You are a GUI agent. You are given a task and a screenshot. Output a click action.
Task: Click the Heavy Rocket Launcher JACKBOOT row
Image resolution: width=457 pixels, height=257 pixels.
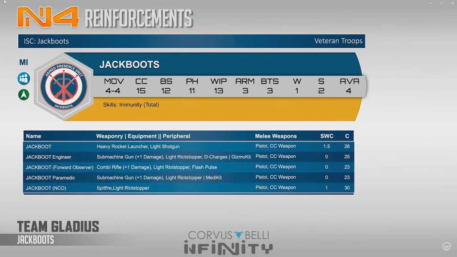pos(188,146)
